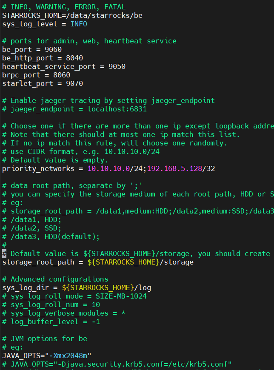The height and width of the screenshot is (370, 274).
Task: Click the starlet_port = 9070 line
Action: click(43, 83)
